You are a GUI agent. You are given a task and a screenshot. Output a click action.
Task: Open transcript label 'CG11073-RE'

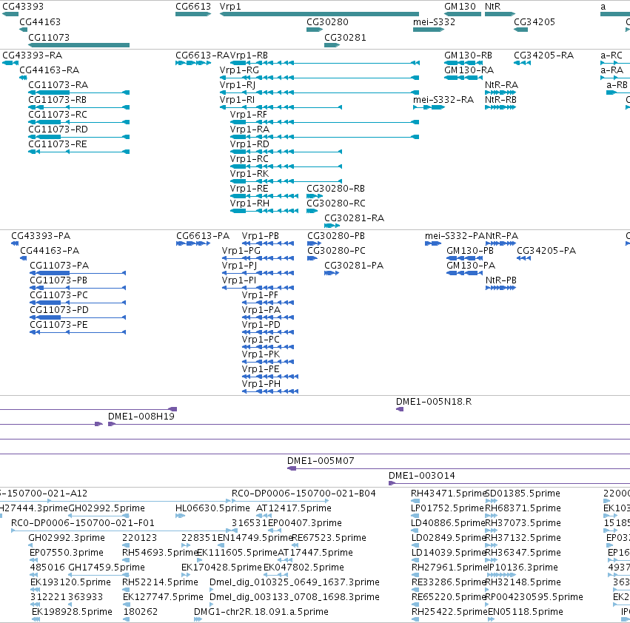pyautogui.click(x=58, y=144)
